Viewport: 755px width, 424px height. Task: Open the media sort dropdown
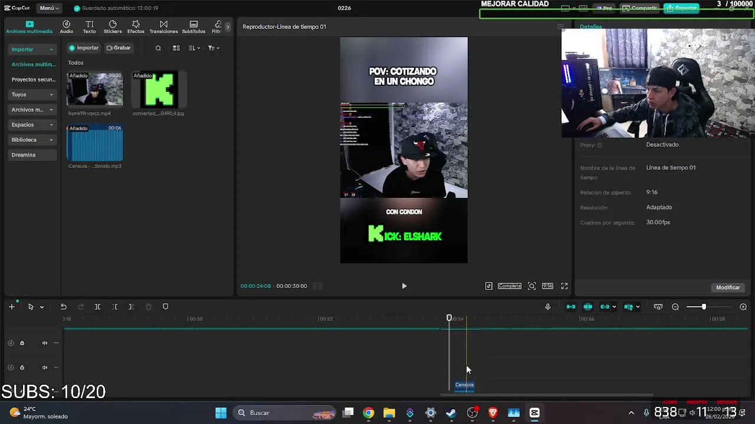coord(195,48)
